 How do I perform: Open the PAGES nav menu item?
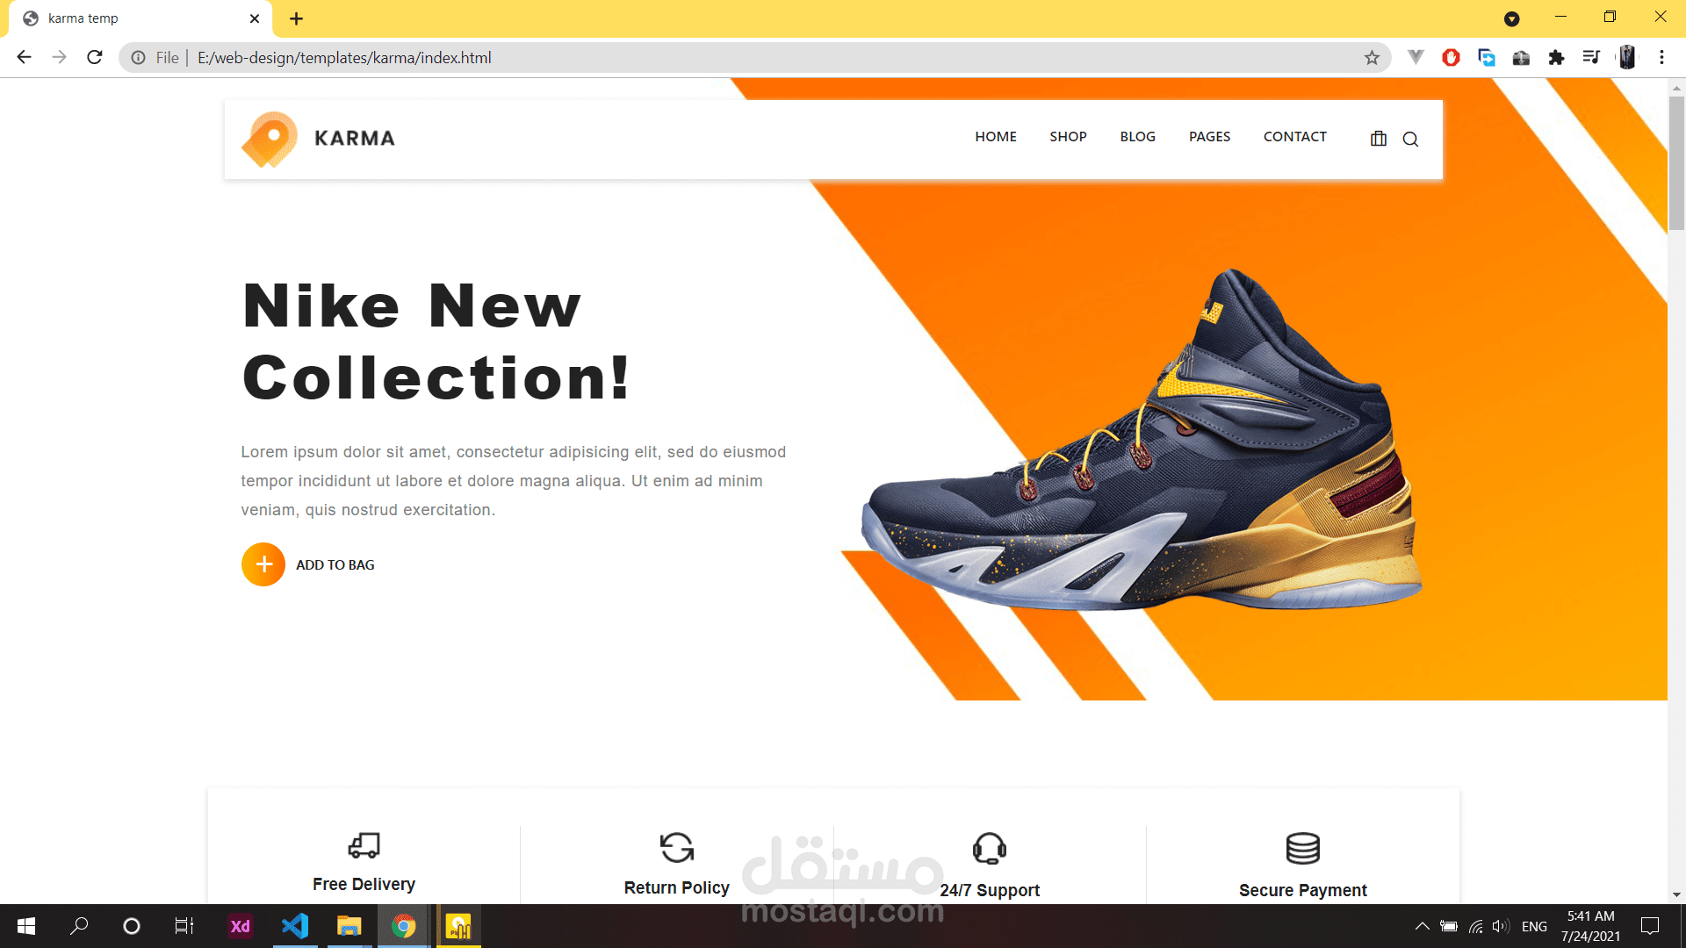point(1209,137)
